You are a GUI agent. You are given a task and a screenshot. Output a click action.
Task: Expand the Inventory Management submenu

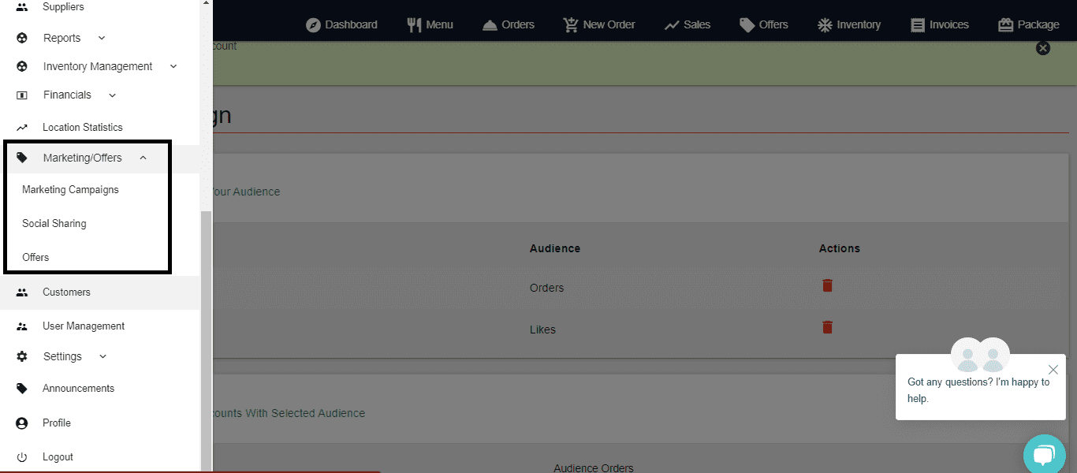pyautogui.click(x=173, y=66)
